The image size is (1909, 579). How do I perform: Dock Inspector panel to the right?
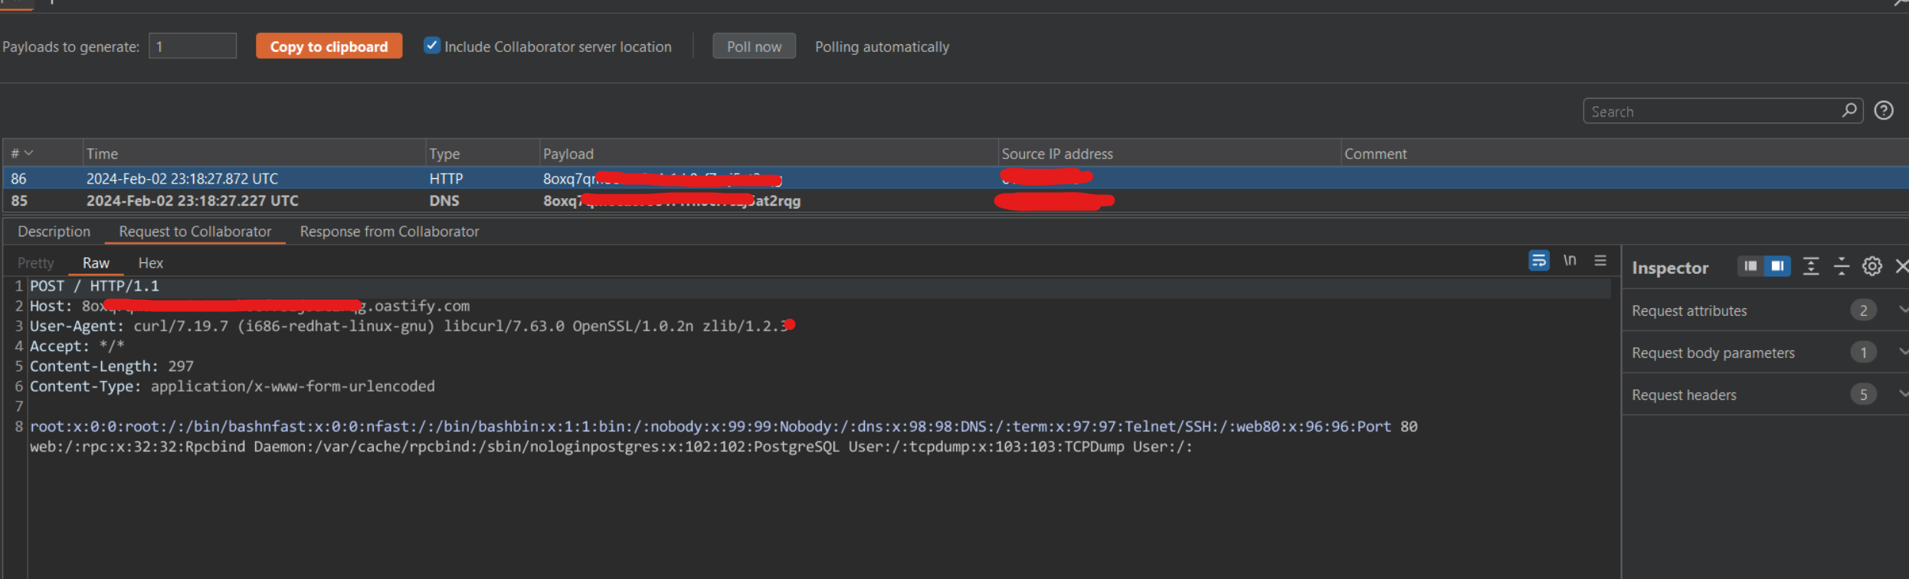click(1777, 266)
